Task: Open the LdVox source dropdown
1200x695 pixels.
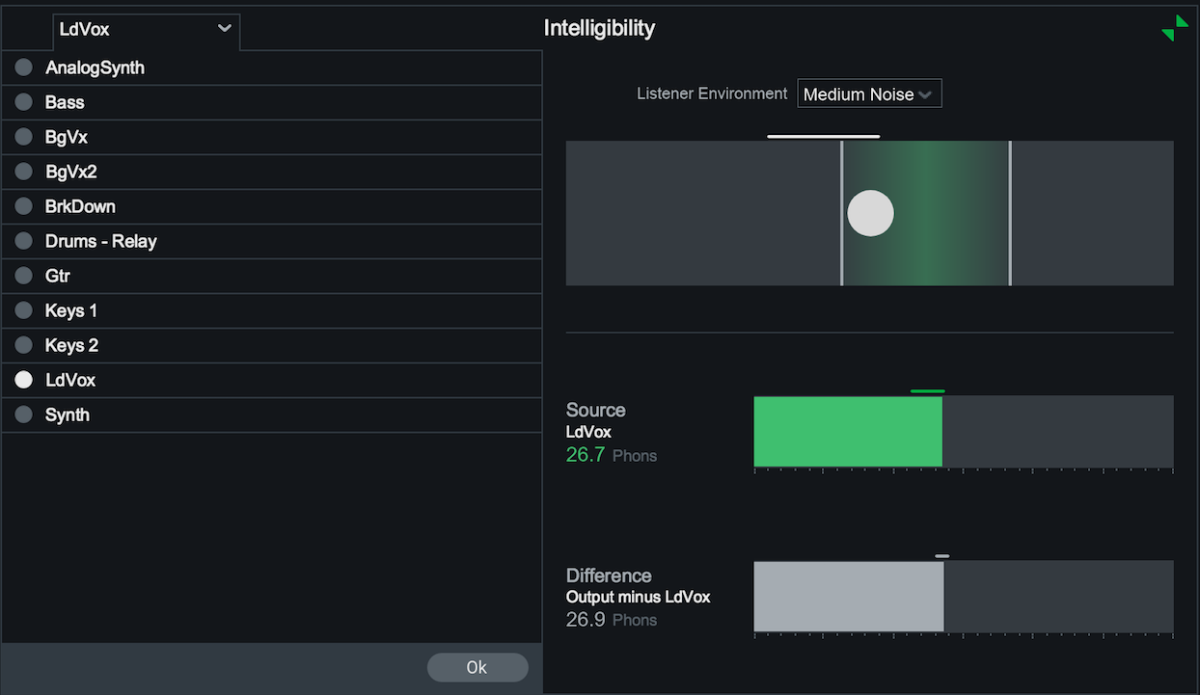Action: (146, 30)
